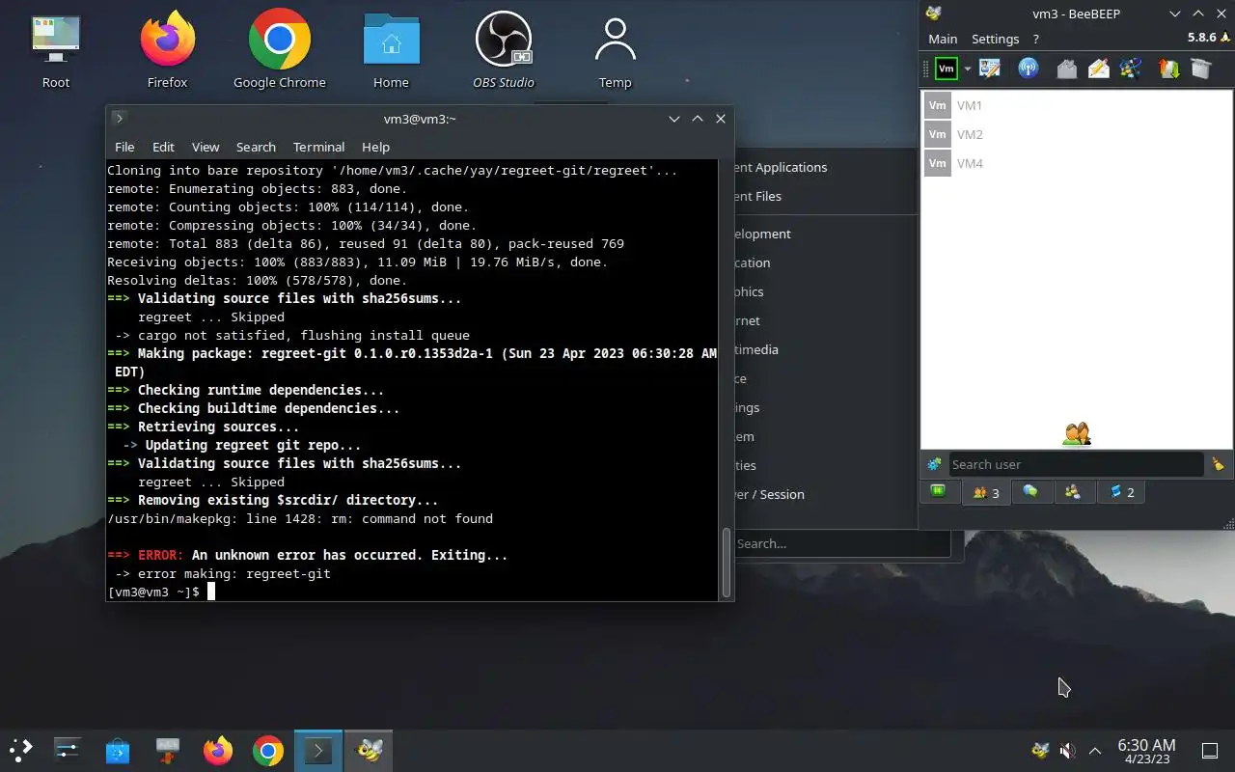Viewport: 1235px width, 772px height.
Task: Open the Temp desktop icon
Action: pos(615,50)
